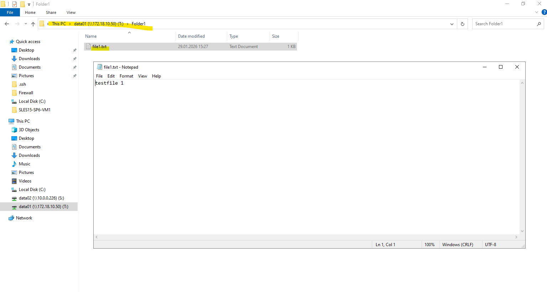Viewport: 547px width, 292px height.
Task: Switch to the View ribbon tab in Explorer
Action: [71, 12]
